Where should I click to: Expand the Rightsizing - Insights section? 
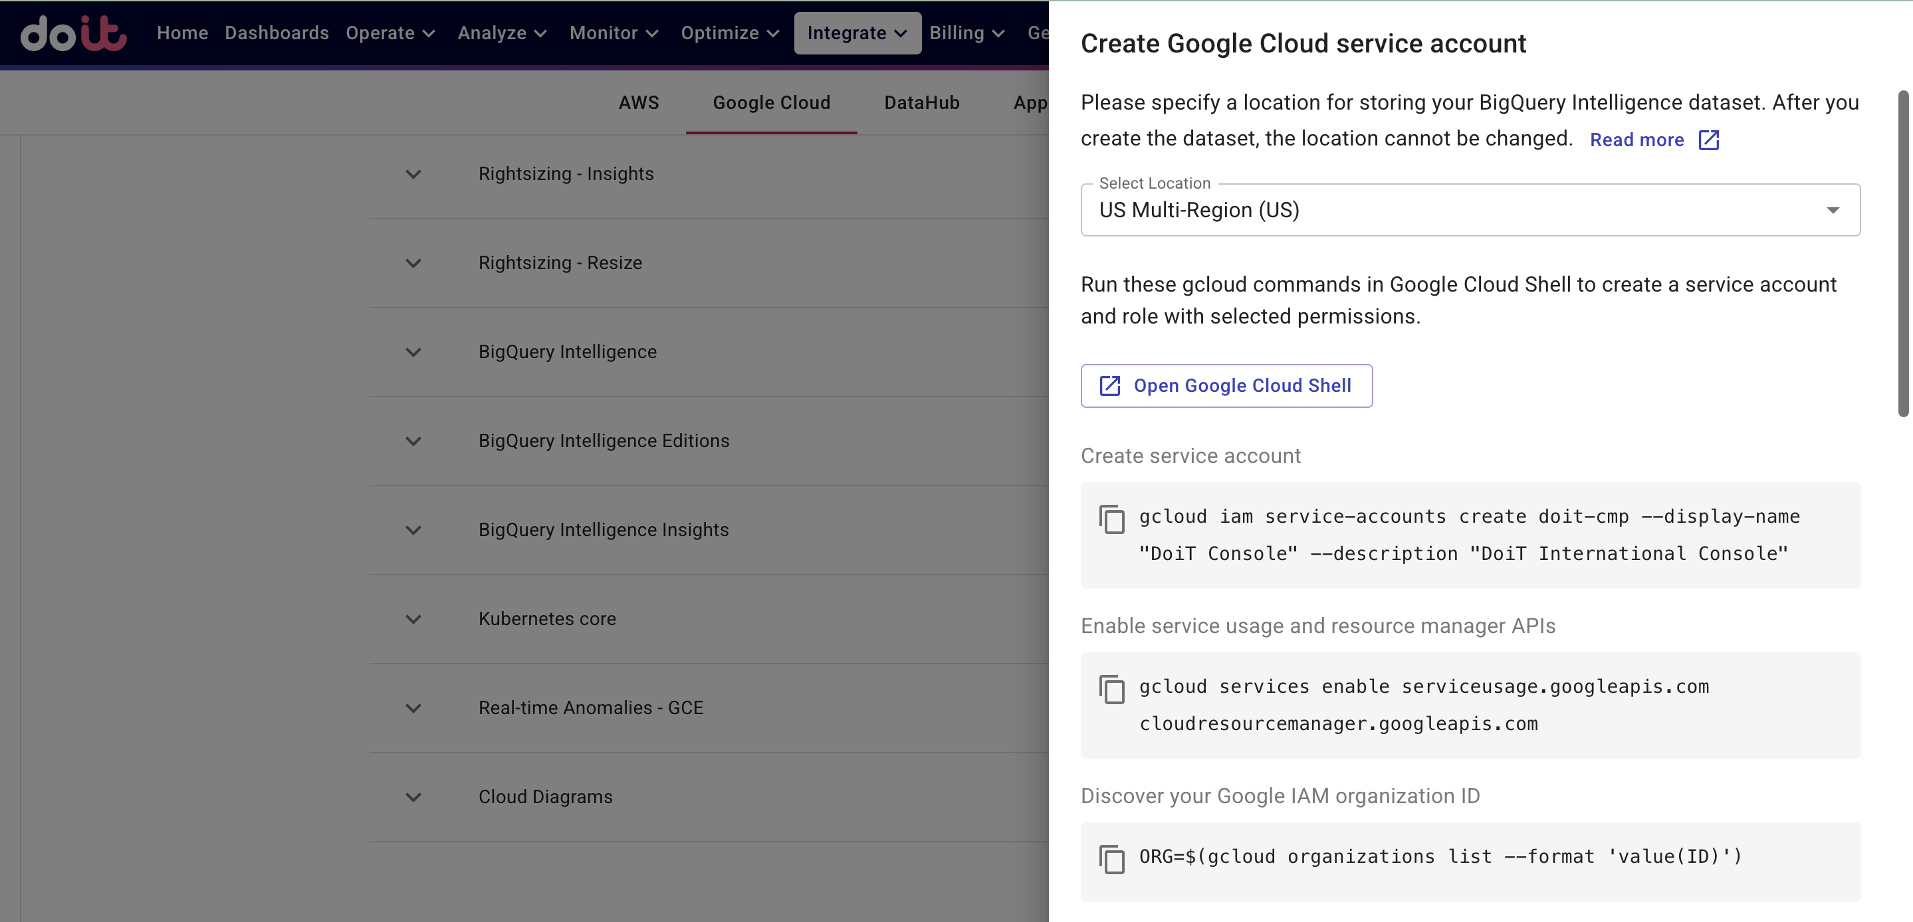pos(413,174)
